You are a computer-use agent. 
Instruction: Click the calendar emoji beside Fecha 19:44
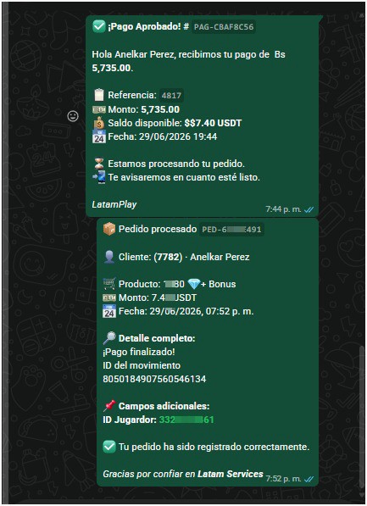pyautogui.click(x=99, y=136)
